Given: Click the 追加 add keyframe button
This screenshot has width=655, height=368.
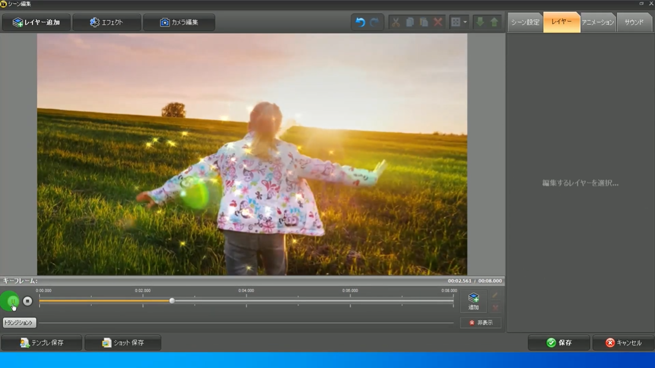Looking at the screenshot, I should click(473, 301).
